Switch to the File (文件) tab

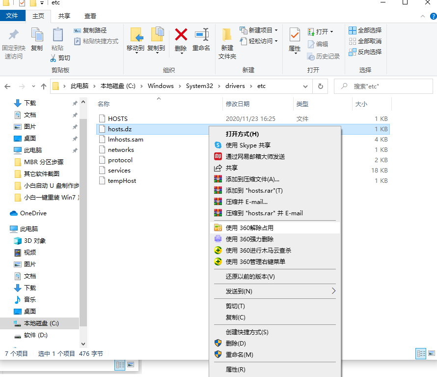pyautogui.click(x=13, y=16)
